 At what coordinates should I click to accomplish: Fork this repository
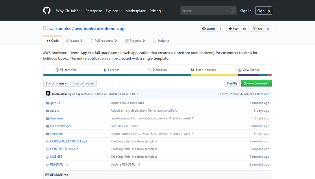258,29
